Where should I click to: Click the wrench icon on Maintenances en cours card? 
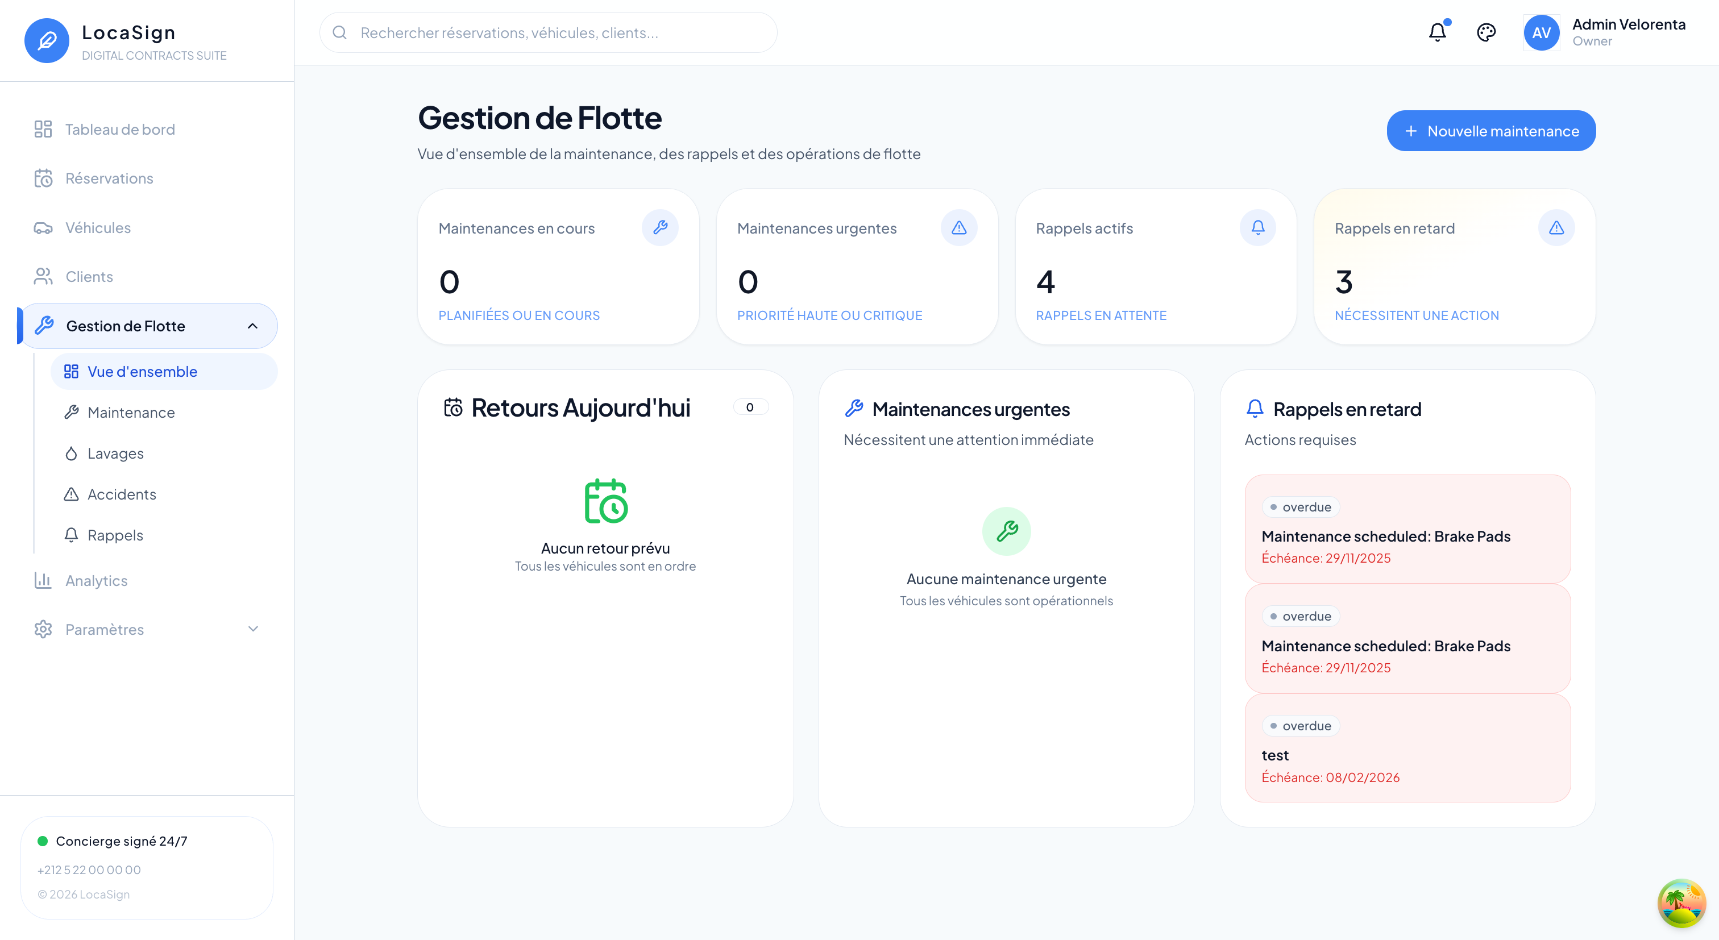point(661,227)
